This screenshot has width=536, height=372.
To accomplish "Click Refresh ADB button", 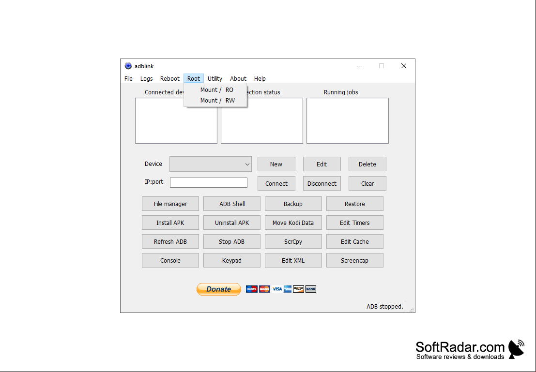I will (x=170, y=241).
